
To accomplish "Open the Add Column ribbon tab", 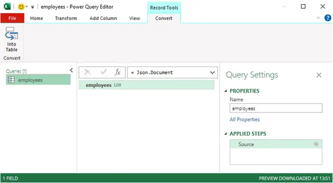I will [x=103, y=18].
